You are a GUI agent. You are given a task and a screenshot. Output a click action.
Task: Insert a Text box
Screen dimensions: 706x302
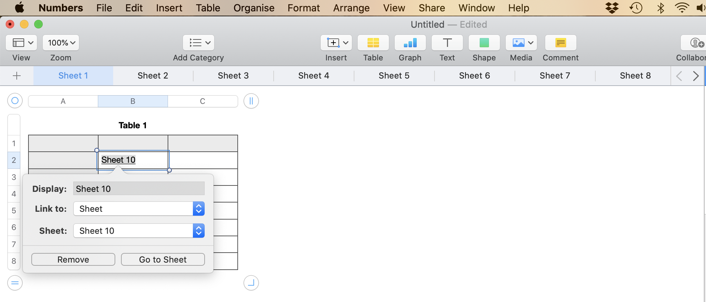[x=447, y=43]
